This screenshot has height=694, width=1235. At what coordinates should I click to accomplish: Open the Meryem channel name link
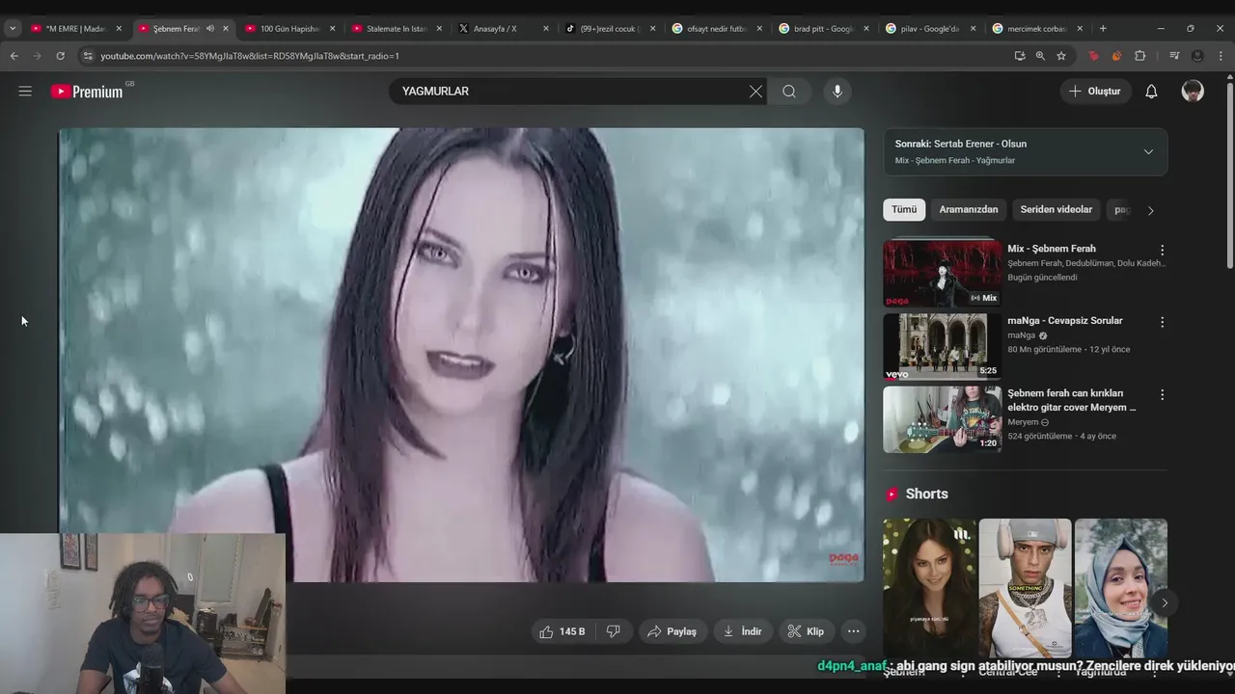[1023, 422]
